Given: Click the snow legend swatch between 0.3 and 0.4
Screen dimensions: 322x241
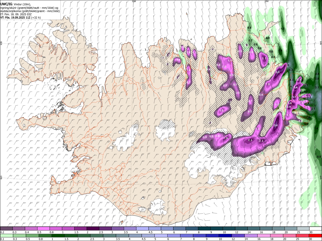Looking at the screenshot, I should (x=19, y=228).
